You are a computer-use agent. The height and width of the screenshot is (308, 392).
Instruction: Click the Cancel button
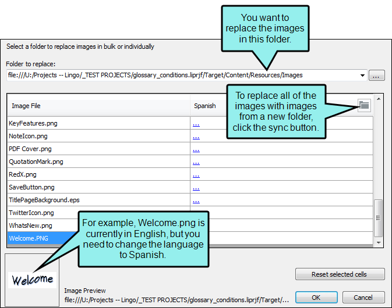click(363, 298)
